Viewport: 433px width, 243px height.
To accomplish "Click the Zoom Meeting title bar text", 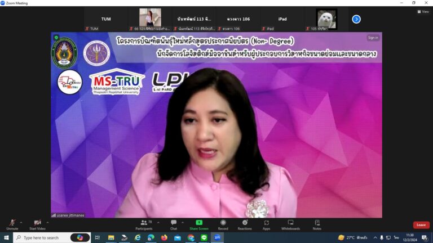I will pos(17,3).
